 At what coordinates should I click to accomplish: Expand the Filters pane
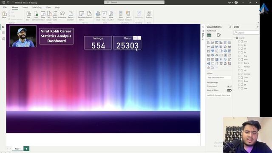(203, 27)
